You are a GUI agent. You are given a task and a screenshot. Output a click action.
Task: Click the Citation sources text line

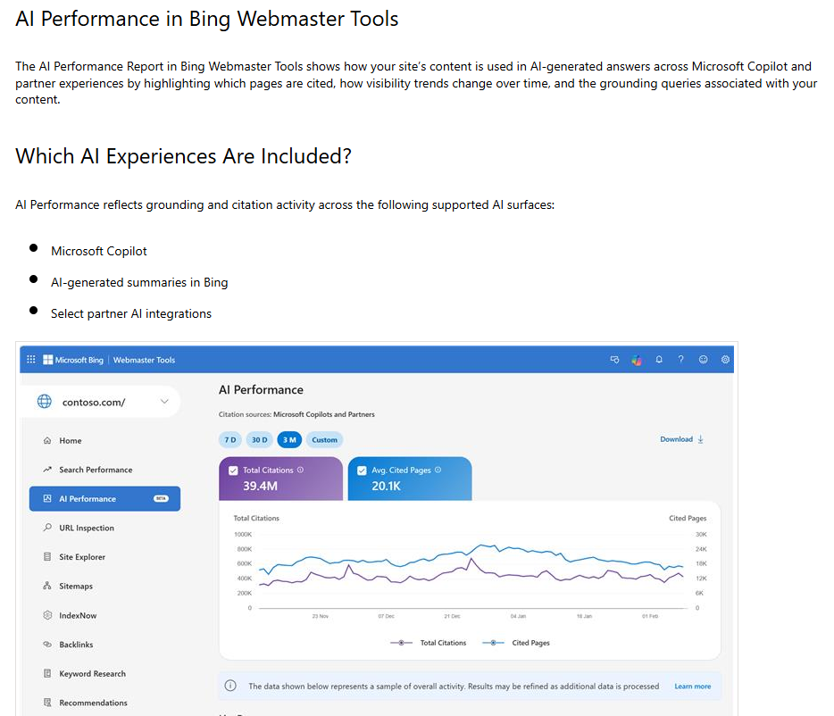click(x=296, y=414)
